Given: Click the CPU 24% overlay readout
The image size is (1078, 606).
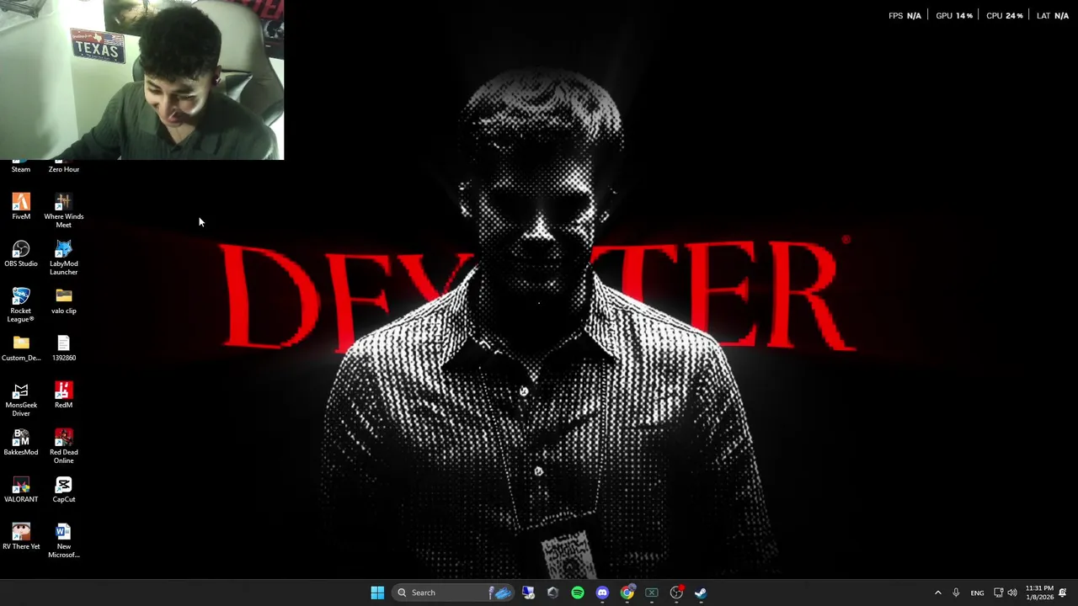Looking at the screenshot, I should point(1005,16).
